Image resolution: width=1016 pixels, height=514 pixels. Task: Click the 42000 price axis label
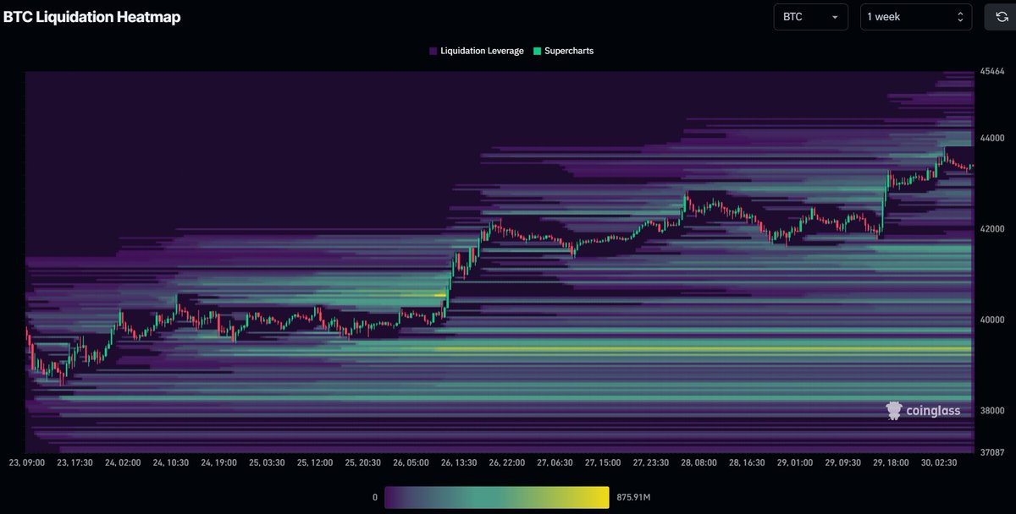point(991,229)
